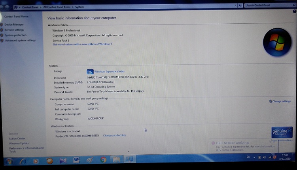Viewport: 297px width, 170px height.
Task: Open the address bar history dropdown arrow
Action: [x=235, y=6]
